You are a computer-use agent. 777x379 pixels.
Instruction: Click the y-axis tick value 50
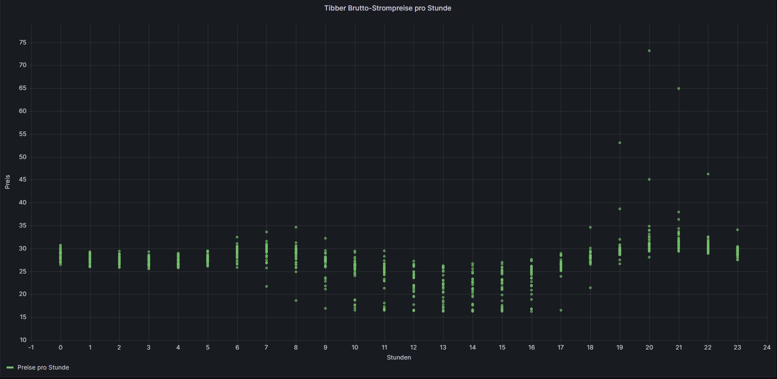23,157
